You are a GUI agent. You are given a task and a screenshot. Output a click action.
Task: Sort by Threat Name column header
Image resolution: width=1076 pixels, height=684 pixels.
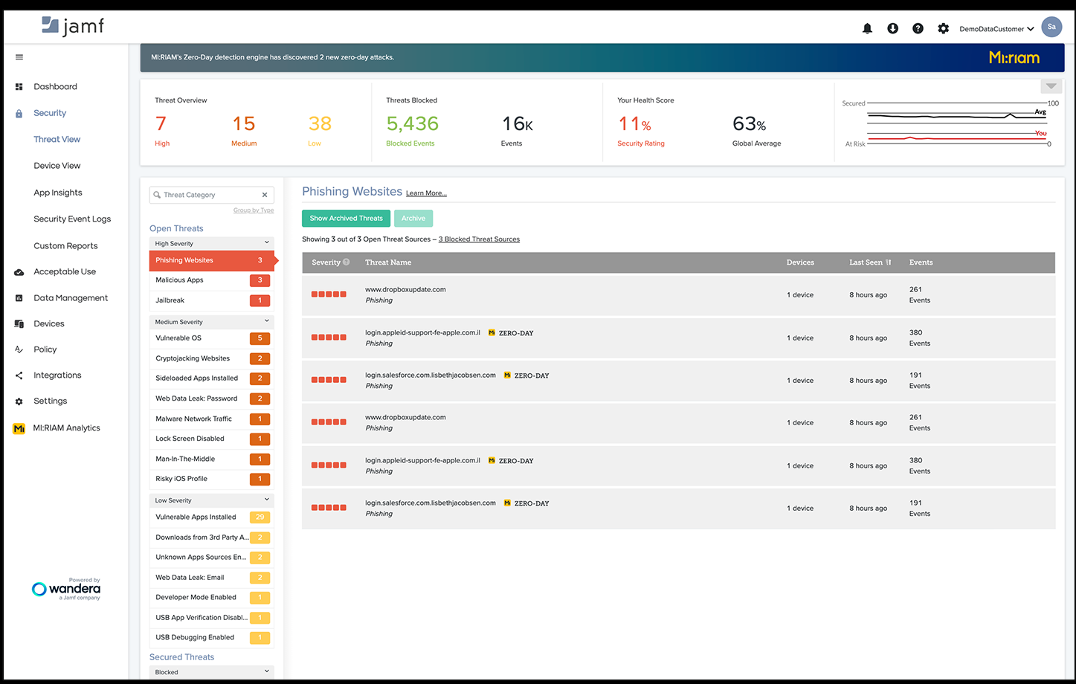pos(388,262)
